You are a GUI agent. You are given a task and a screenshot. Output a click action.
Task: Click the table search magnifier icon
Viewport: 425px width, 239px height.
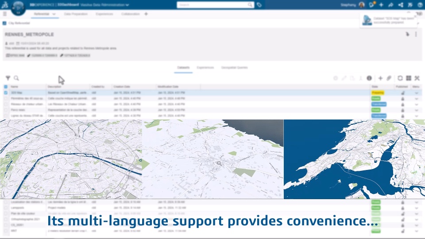16,78
